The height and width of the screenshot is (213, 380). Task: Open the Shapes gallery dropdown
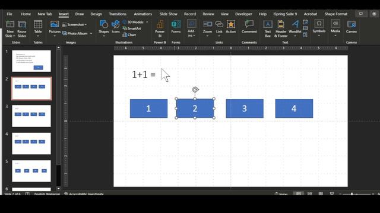[x=104, y=36]
